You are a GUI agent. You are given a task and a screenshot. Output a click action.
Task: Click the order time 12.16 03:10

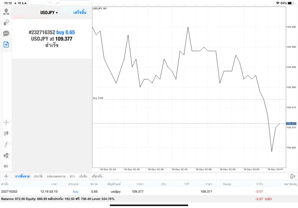(x=49, y=191)
